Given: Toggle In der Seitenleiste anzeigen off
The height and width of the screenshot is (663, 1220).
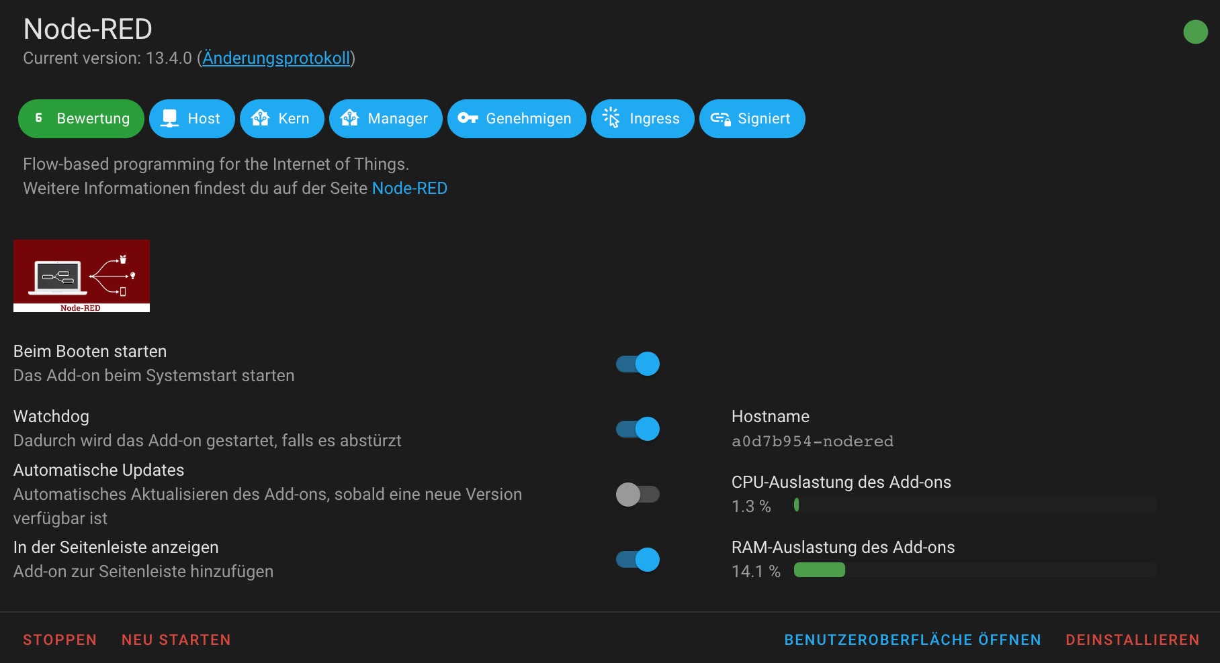Looking at the screenshot, I should [637, 559].
